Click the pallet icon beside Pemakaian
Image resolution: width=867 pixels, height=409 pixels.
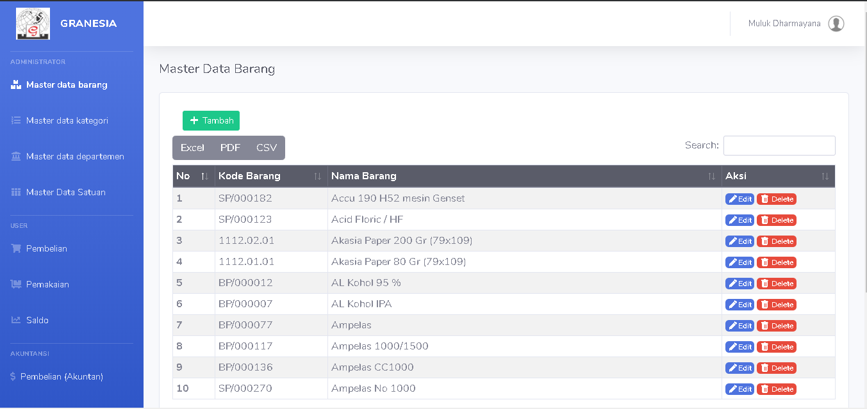pyautogui.click(x=17, y=284)
